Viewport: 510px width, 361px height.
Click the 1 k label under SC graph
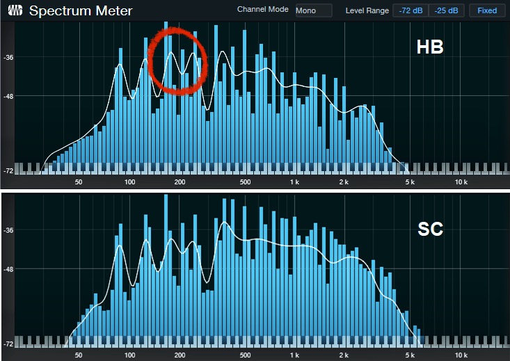(x=294, y=355)
